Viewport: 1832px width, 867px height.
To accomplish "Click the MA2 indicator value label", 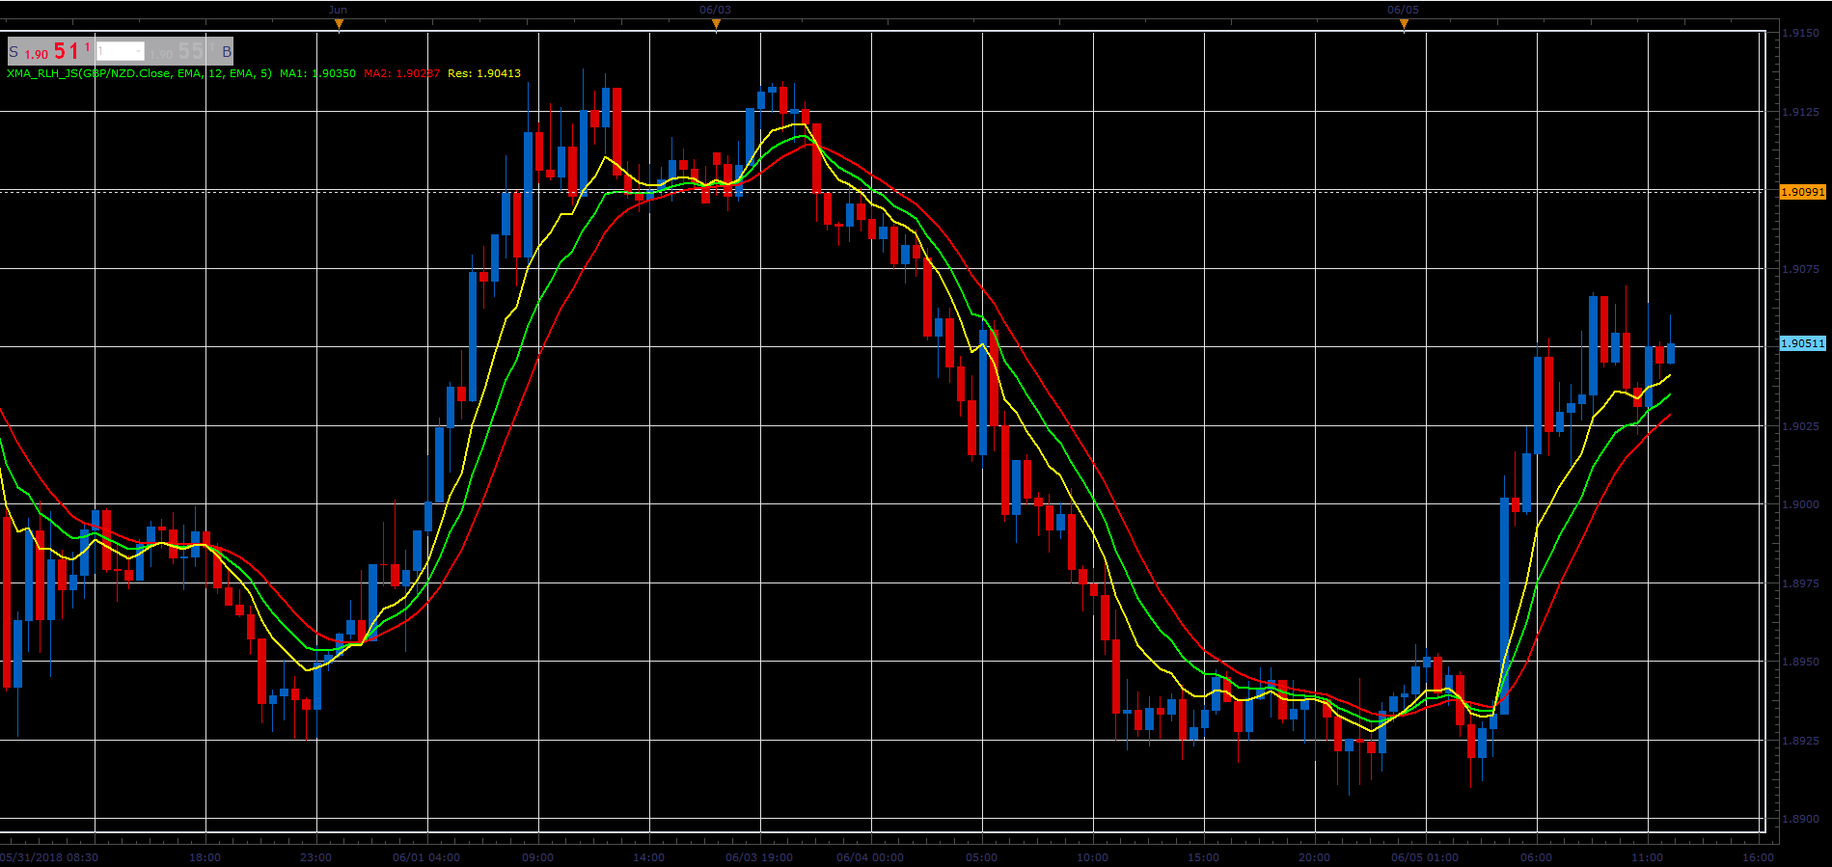I will [401, 73].
